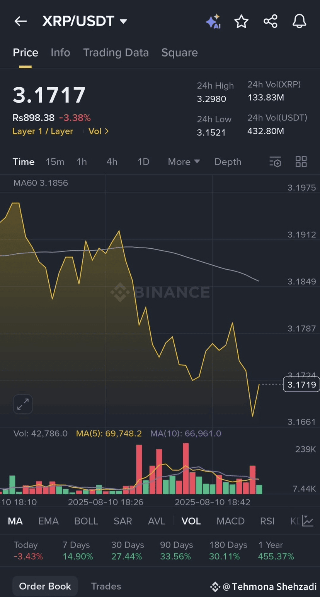This screenshot has height=597, width=320.
Task: Switch to the Trades tab
Action: (106, 586)
